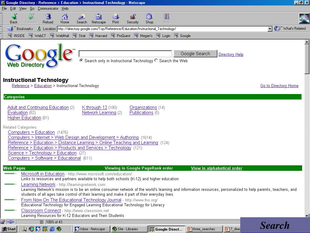Open the Network Learning category link
The width and height of the screenshot is (310, 233).
tap(99, 113)
